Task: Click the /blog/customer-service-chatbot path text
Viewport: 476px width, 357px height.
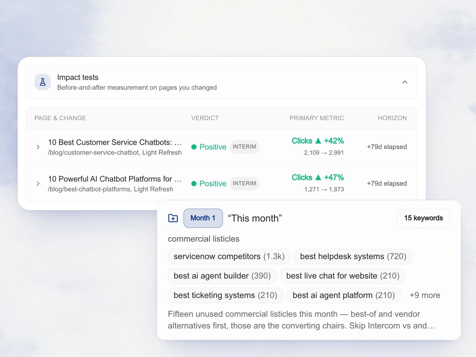Action: pos(93,152)
